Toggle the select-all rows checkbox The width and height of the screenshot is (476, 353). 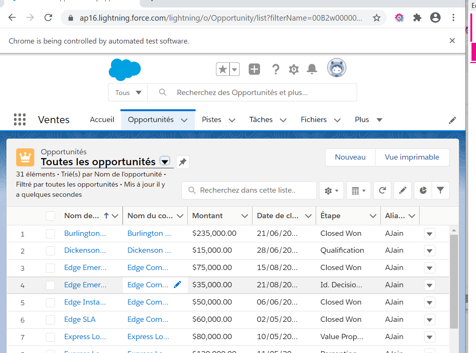(x=50, y=216)
